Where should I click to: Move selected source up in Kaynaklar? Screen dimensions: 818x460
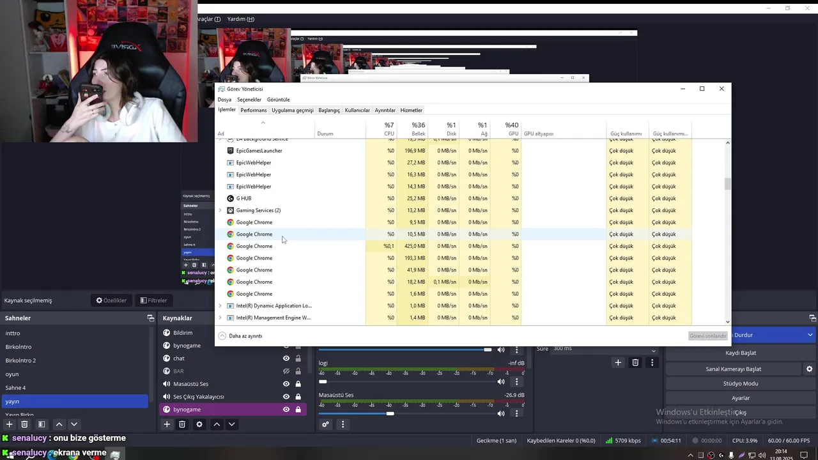click(217, 424)
